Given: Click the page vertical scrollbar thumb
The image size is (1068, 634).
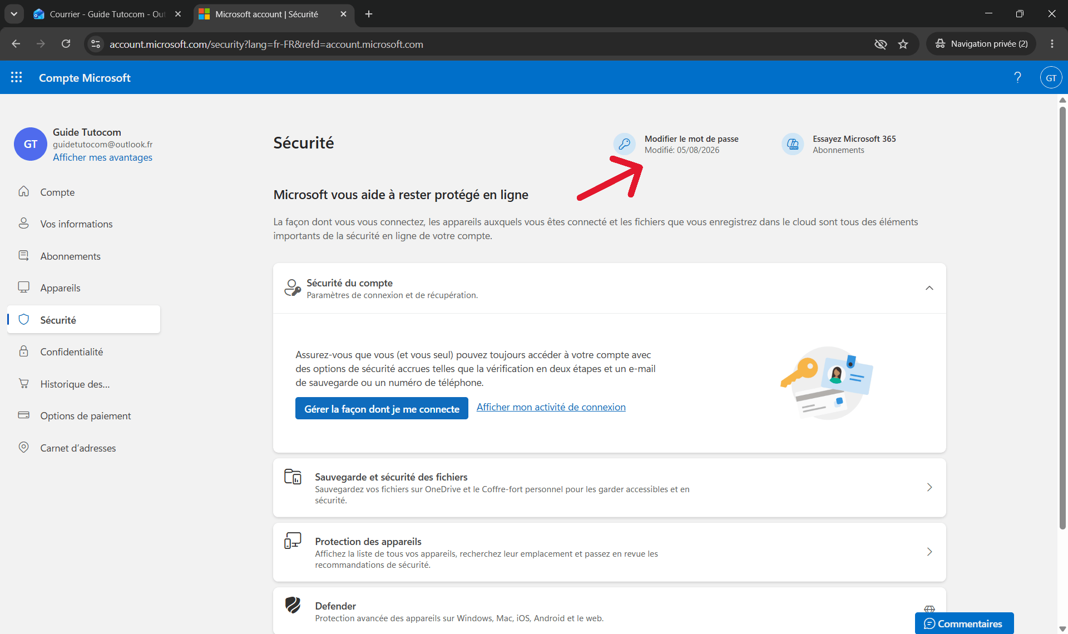Looking at the screenshot, I should (x=1062, y=317).
